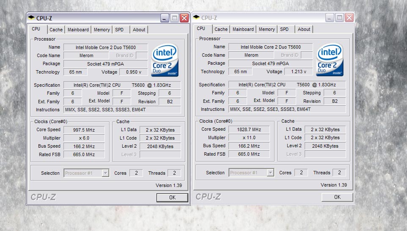
Task: Switch to Mainboard tab in right window
Action: 243,29
